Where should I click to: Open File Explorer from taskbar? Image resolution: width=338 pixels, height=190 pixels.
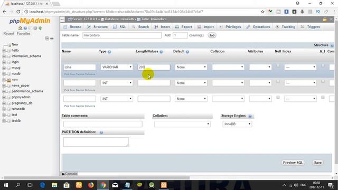click(x=54, y=185)
